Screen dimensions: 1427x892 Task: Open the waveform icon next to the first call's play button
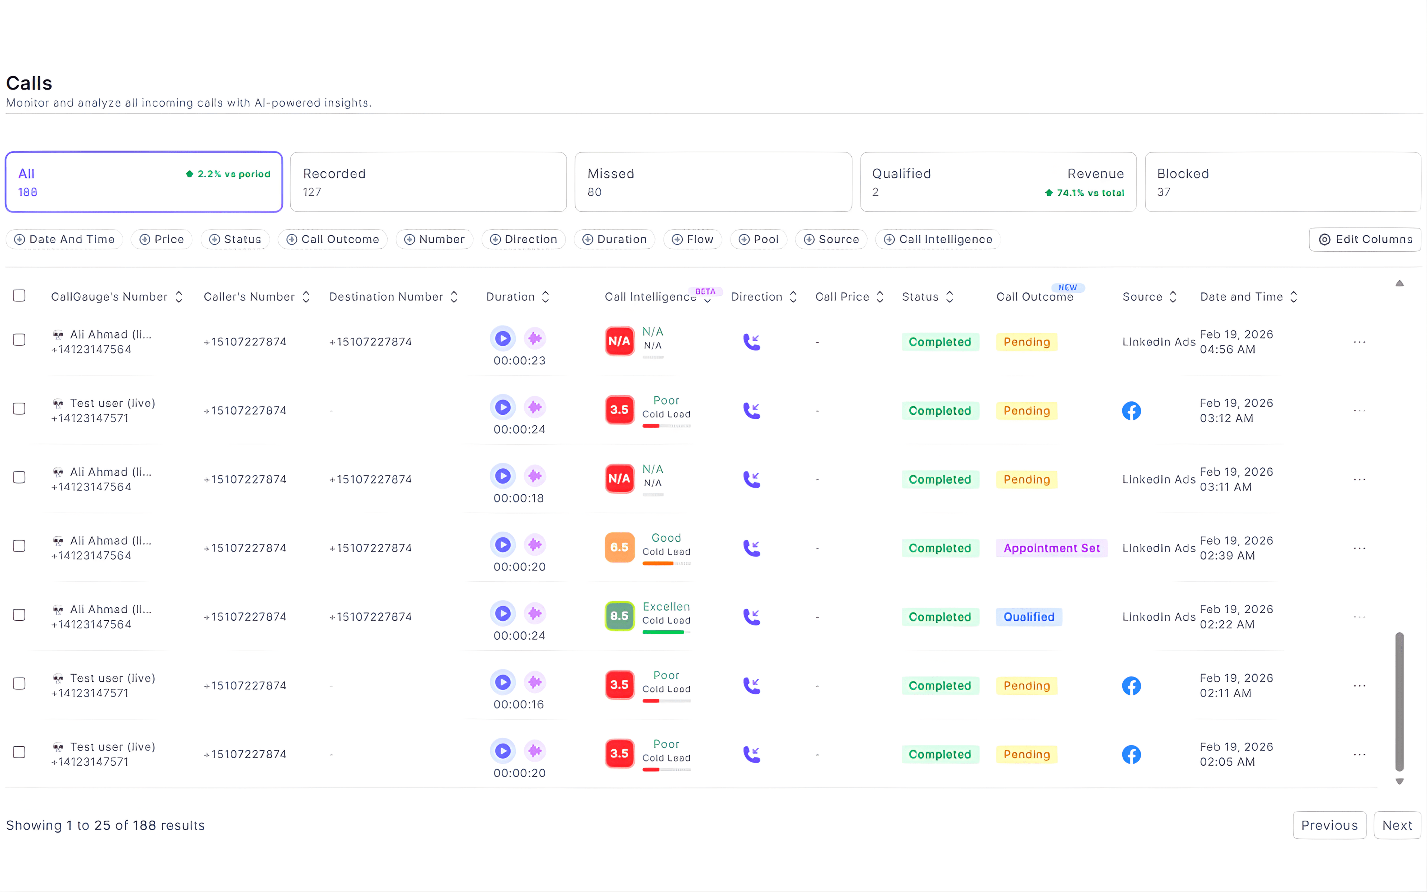(535, 338)
